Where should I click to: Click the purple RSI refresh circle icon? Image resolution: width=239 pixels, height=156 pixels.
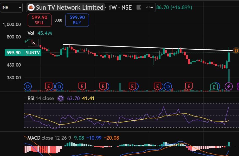coord(61,99)
